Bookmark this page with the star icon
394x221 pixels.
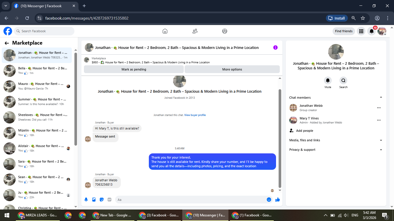coord(363,18)
